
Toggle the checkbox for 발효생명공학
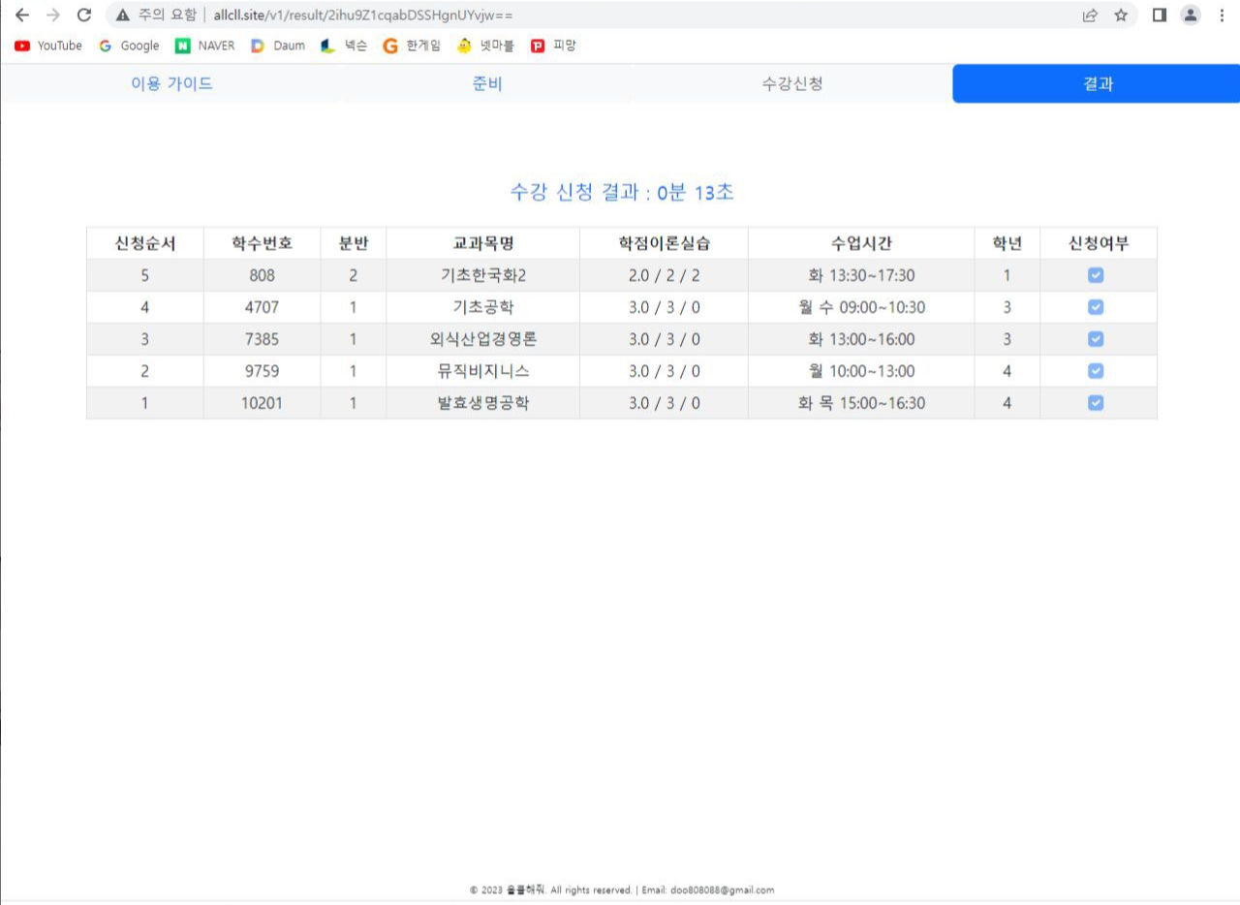[x=1096, y=403]
